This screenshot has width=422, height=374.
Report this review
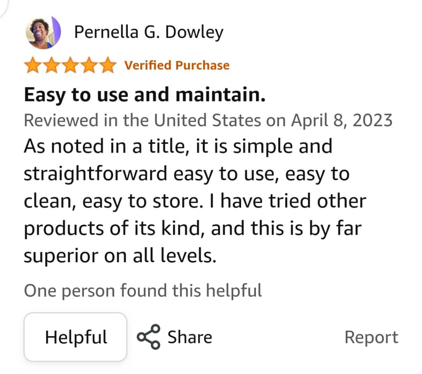371,337
